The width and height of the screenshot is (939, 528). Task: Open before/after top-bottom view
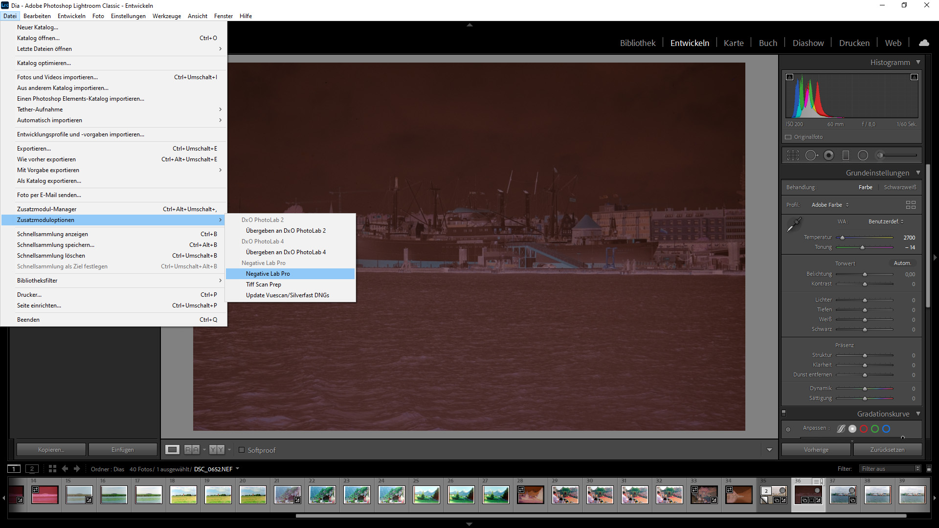tap(217, 450)
